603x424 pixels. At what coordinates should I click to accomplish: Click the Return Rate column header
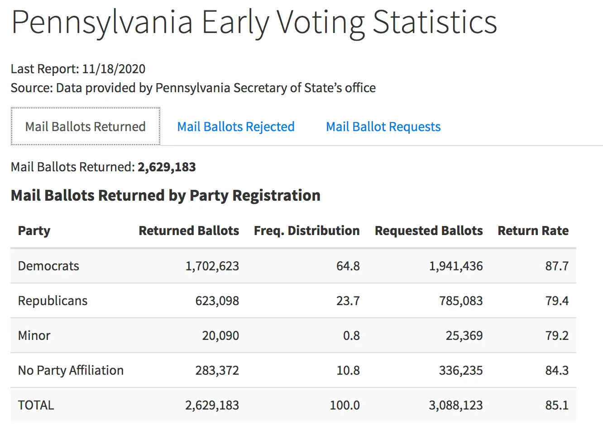[x=533, y=231]
